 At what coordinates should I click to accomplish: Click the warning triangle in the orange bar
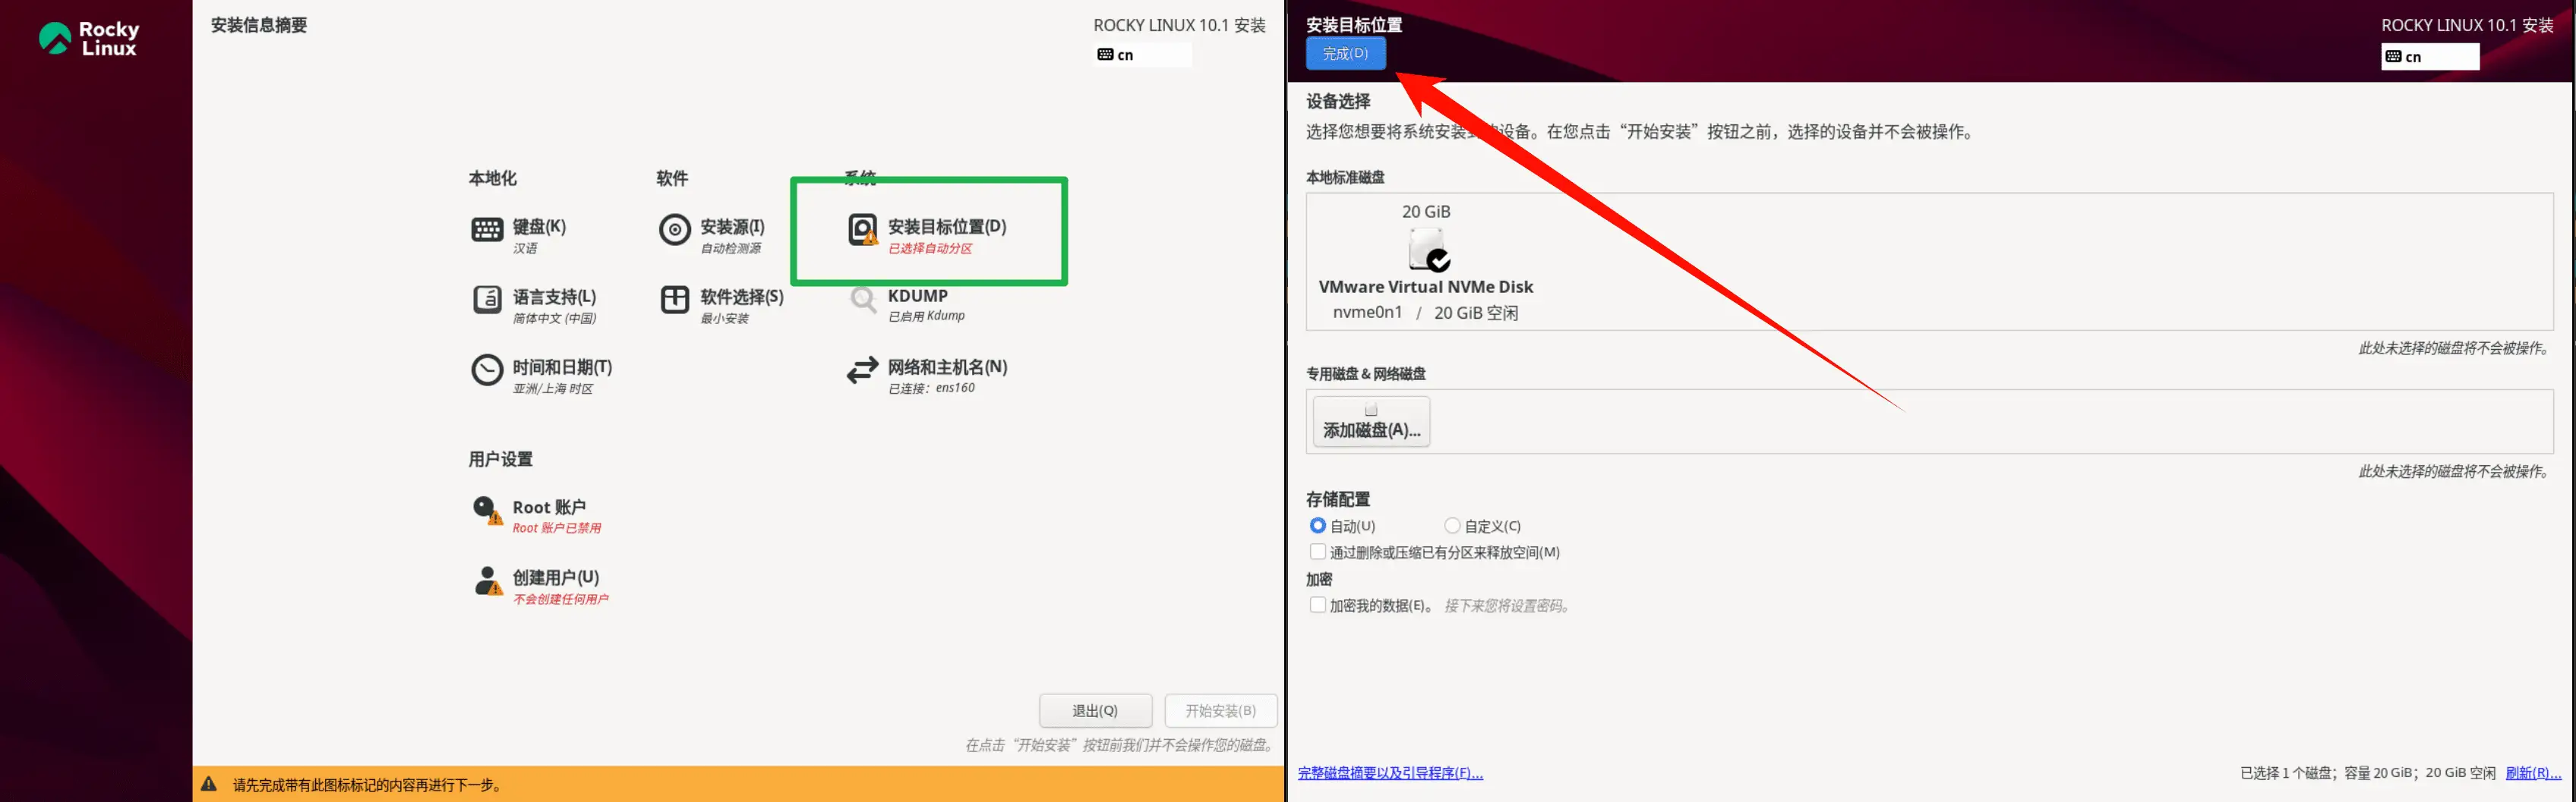pos(209,785)
